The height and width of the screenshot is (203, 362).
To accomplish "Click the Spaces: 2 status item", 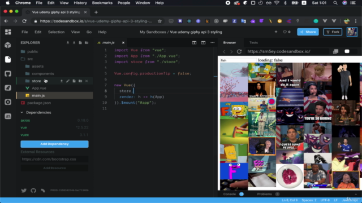I will [309, 200].
